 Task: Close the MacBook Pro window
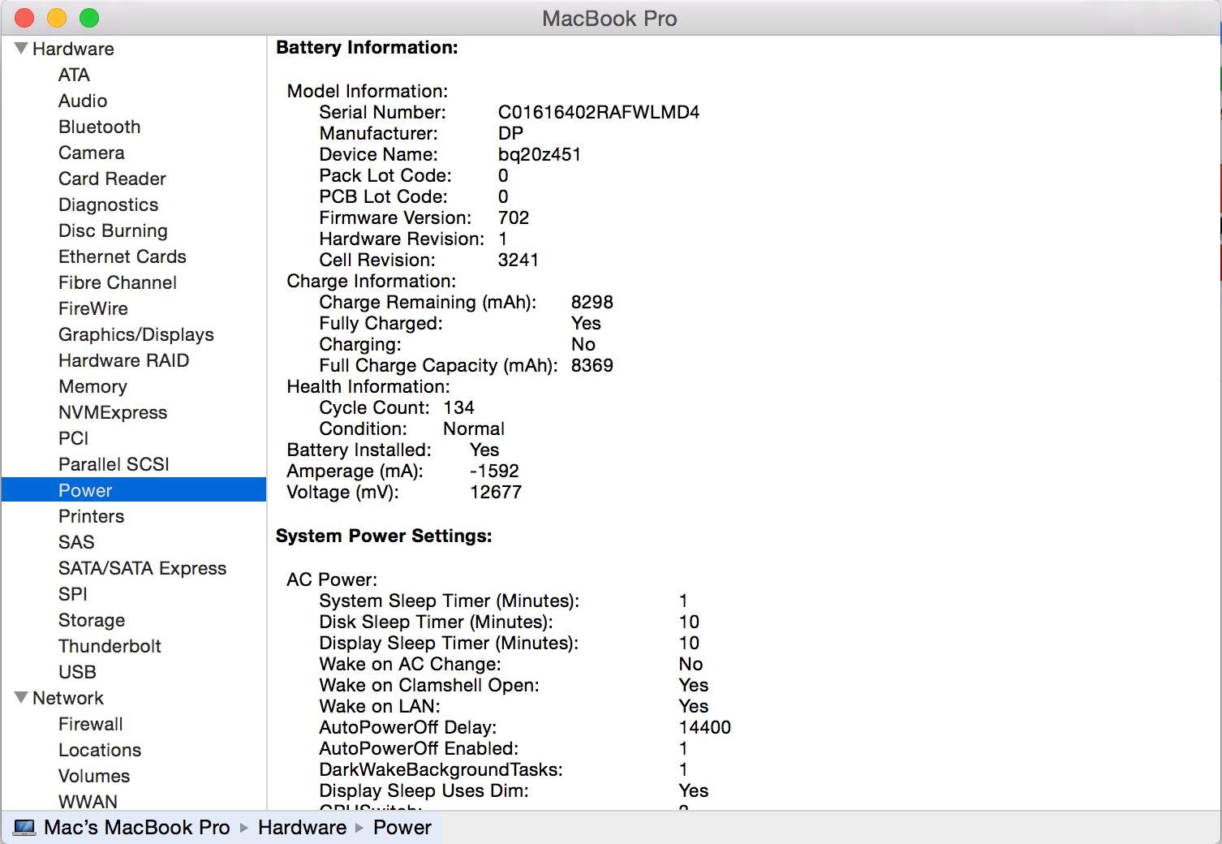[x=24, y=18]
